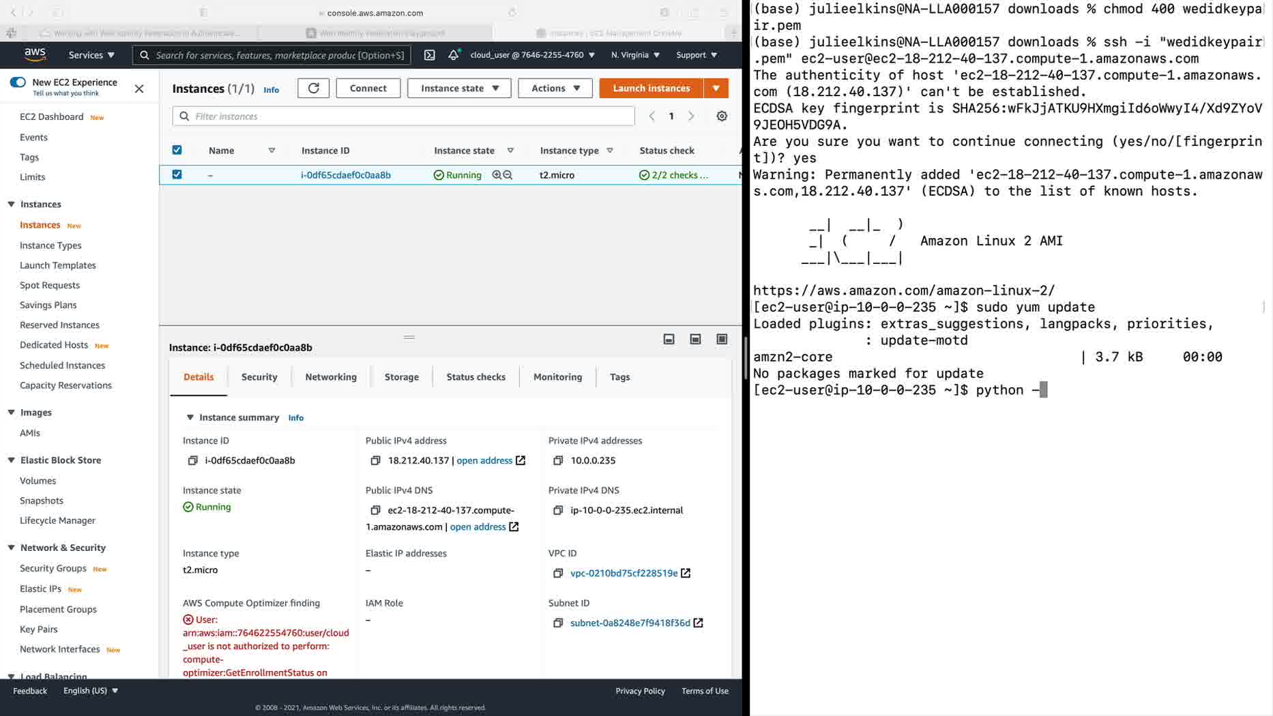
Task: Open instance table settings gear
Action: click(722, 116)
